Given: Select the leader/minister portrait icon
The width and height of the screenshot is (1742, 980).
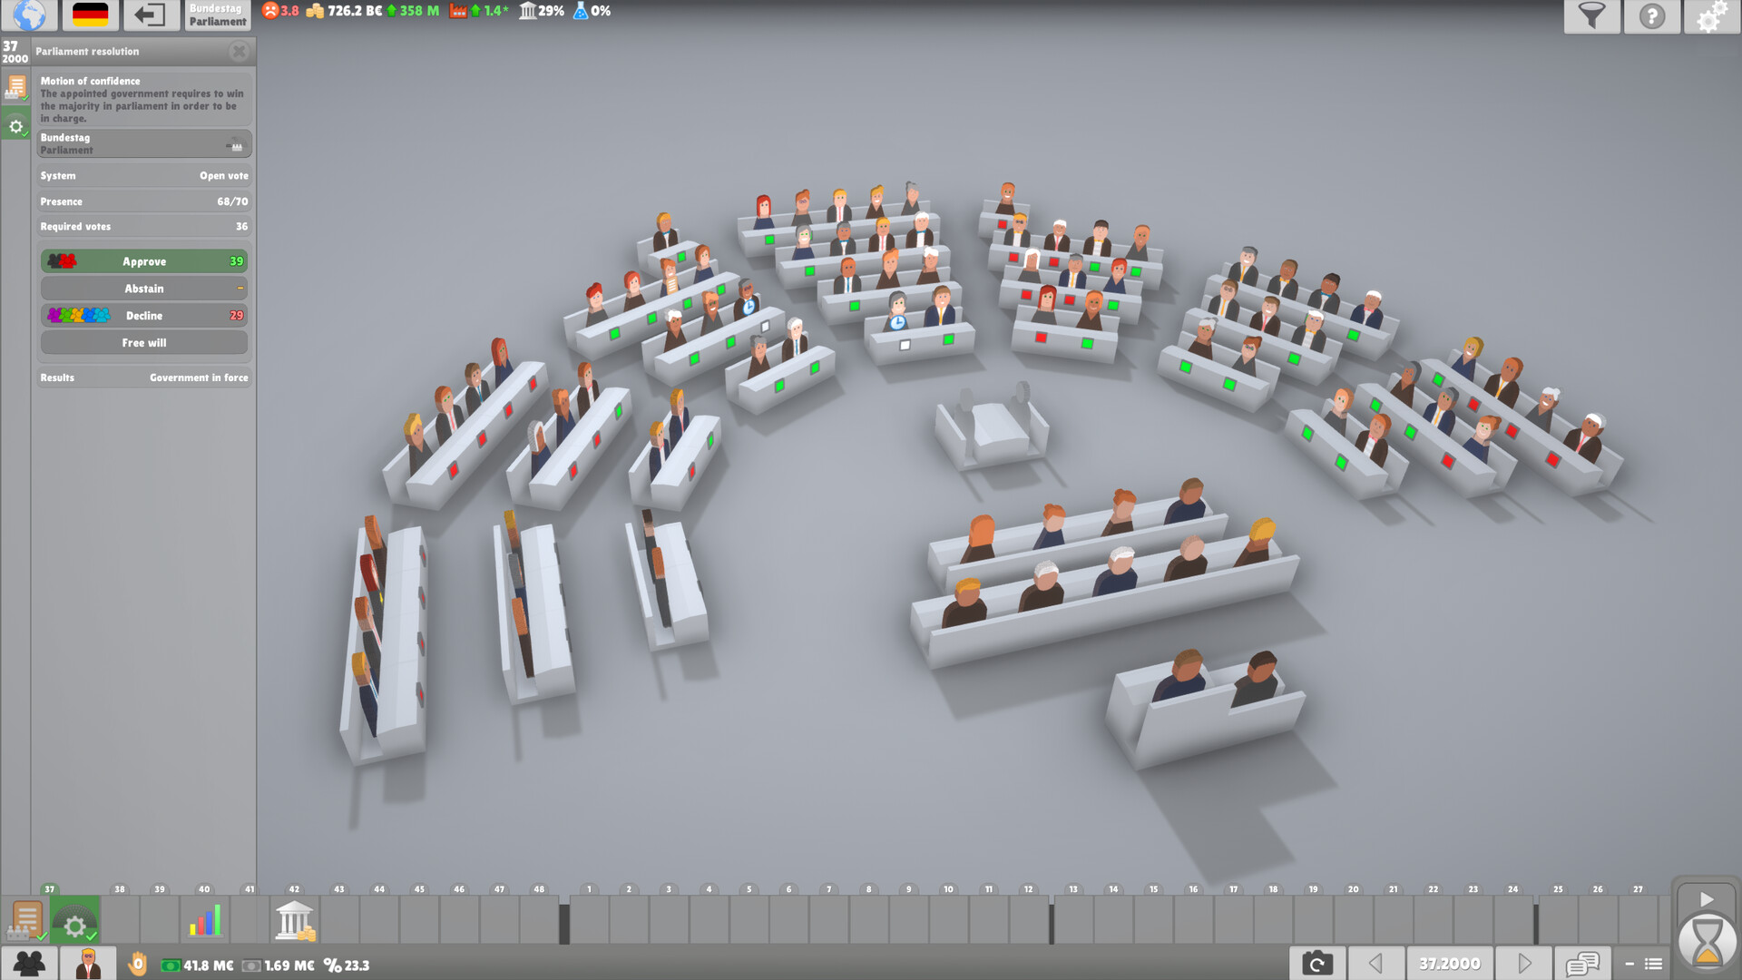Looking at the screenshot, I should coord(90,964).
